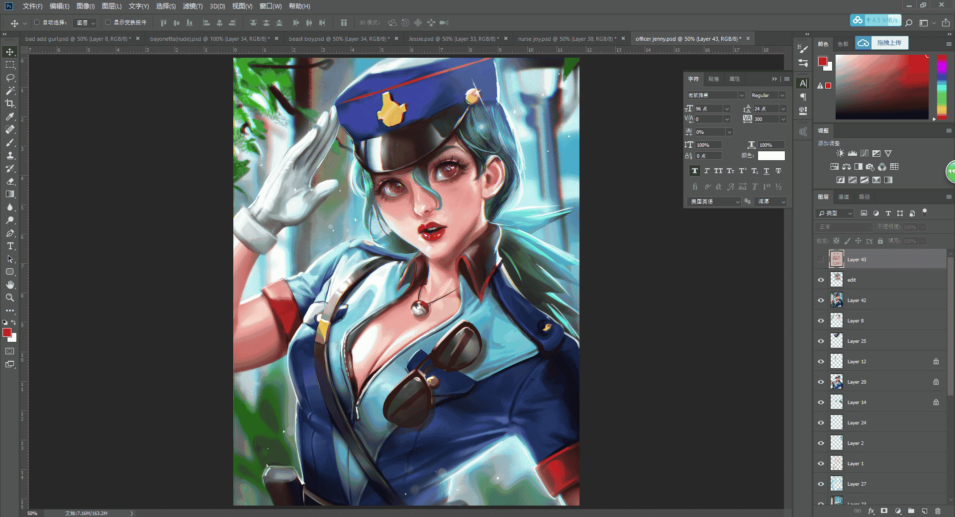Select the Lasso tool

click(10, 78)
